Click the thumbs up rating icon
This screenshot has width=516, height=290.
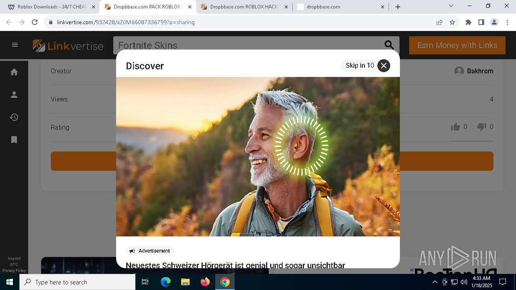coord(456,127)
